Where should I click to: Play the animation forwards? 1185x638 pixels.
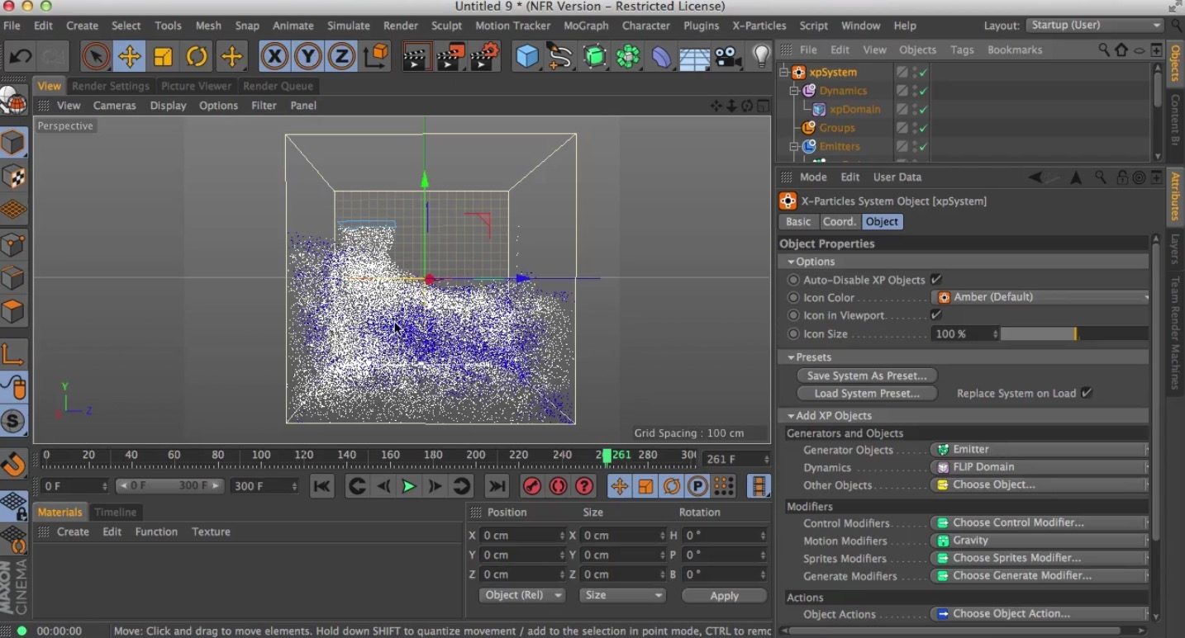point(408,486)
